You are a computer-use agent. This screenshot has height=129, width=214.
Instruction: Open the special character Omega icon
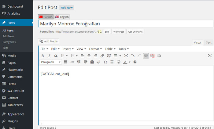105,62
